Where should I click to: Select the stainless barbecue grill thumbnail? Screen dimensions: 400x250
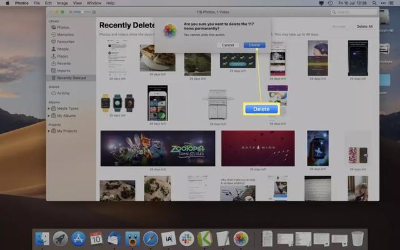pyautogui.click(x=217, y=104)
